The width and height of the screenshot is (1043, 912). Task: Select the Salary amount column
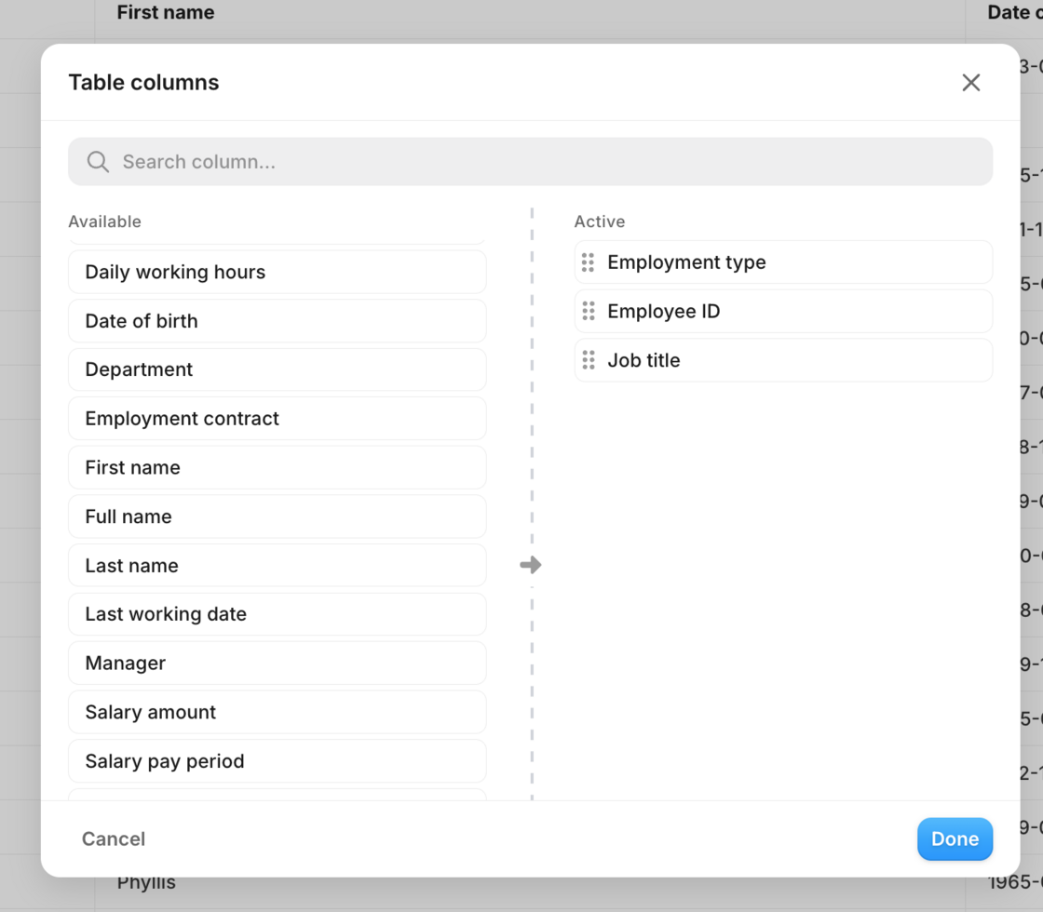click(x=277, y=712)
